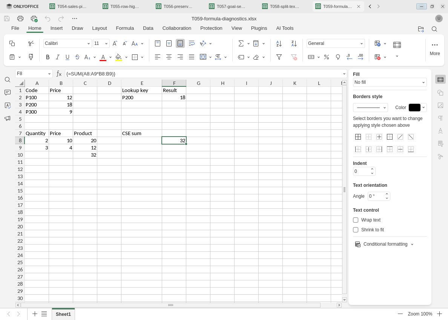
Task: Toggle Underline formatting
Action: point(68,57)
